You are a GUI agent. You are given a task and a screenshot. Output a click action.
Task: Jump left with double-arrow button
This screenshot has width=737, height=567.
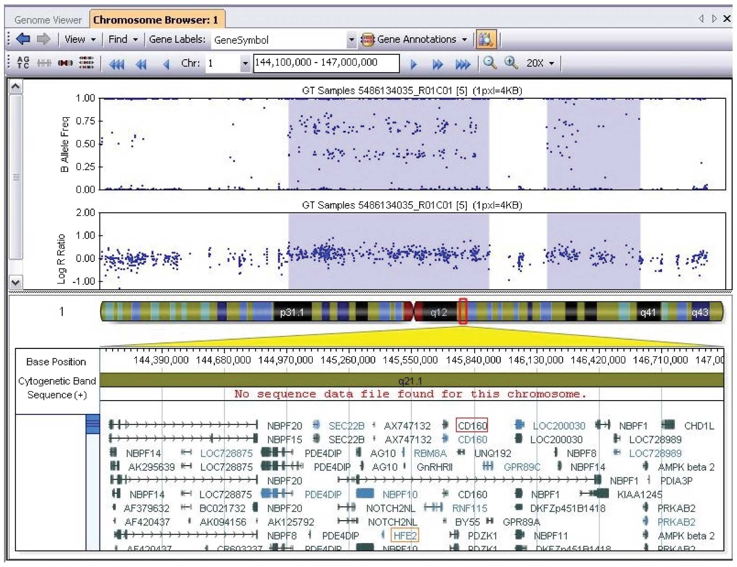141,65
